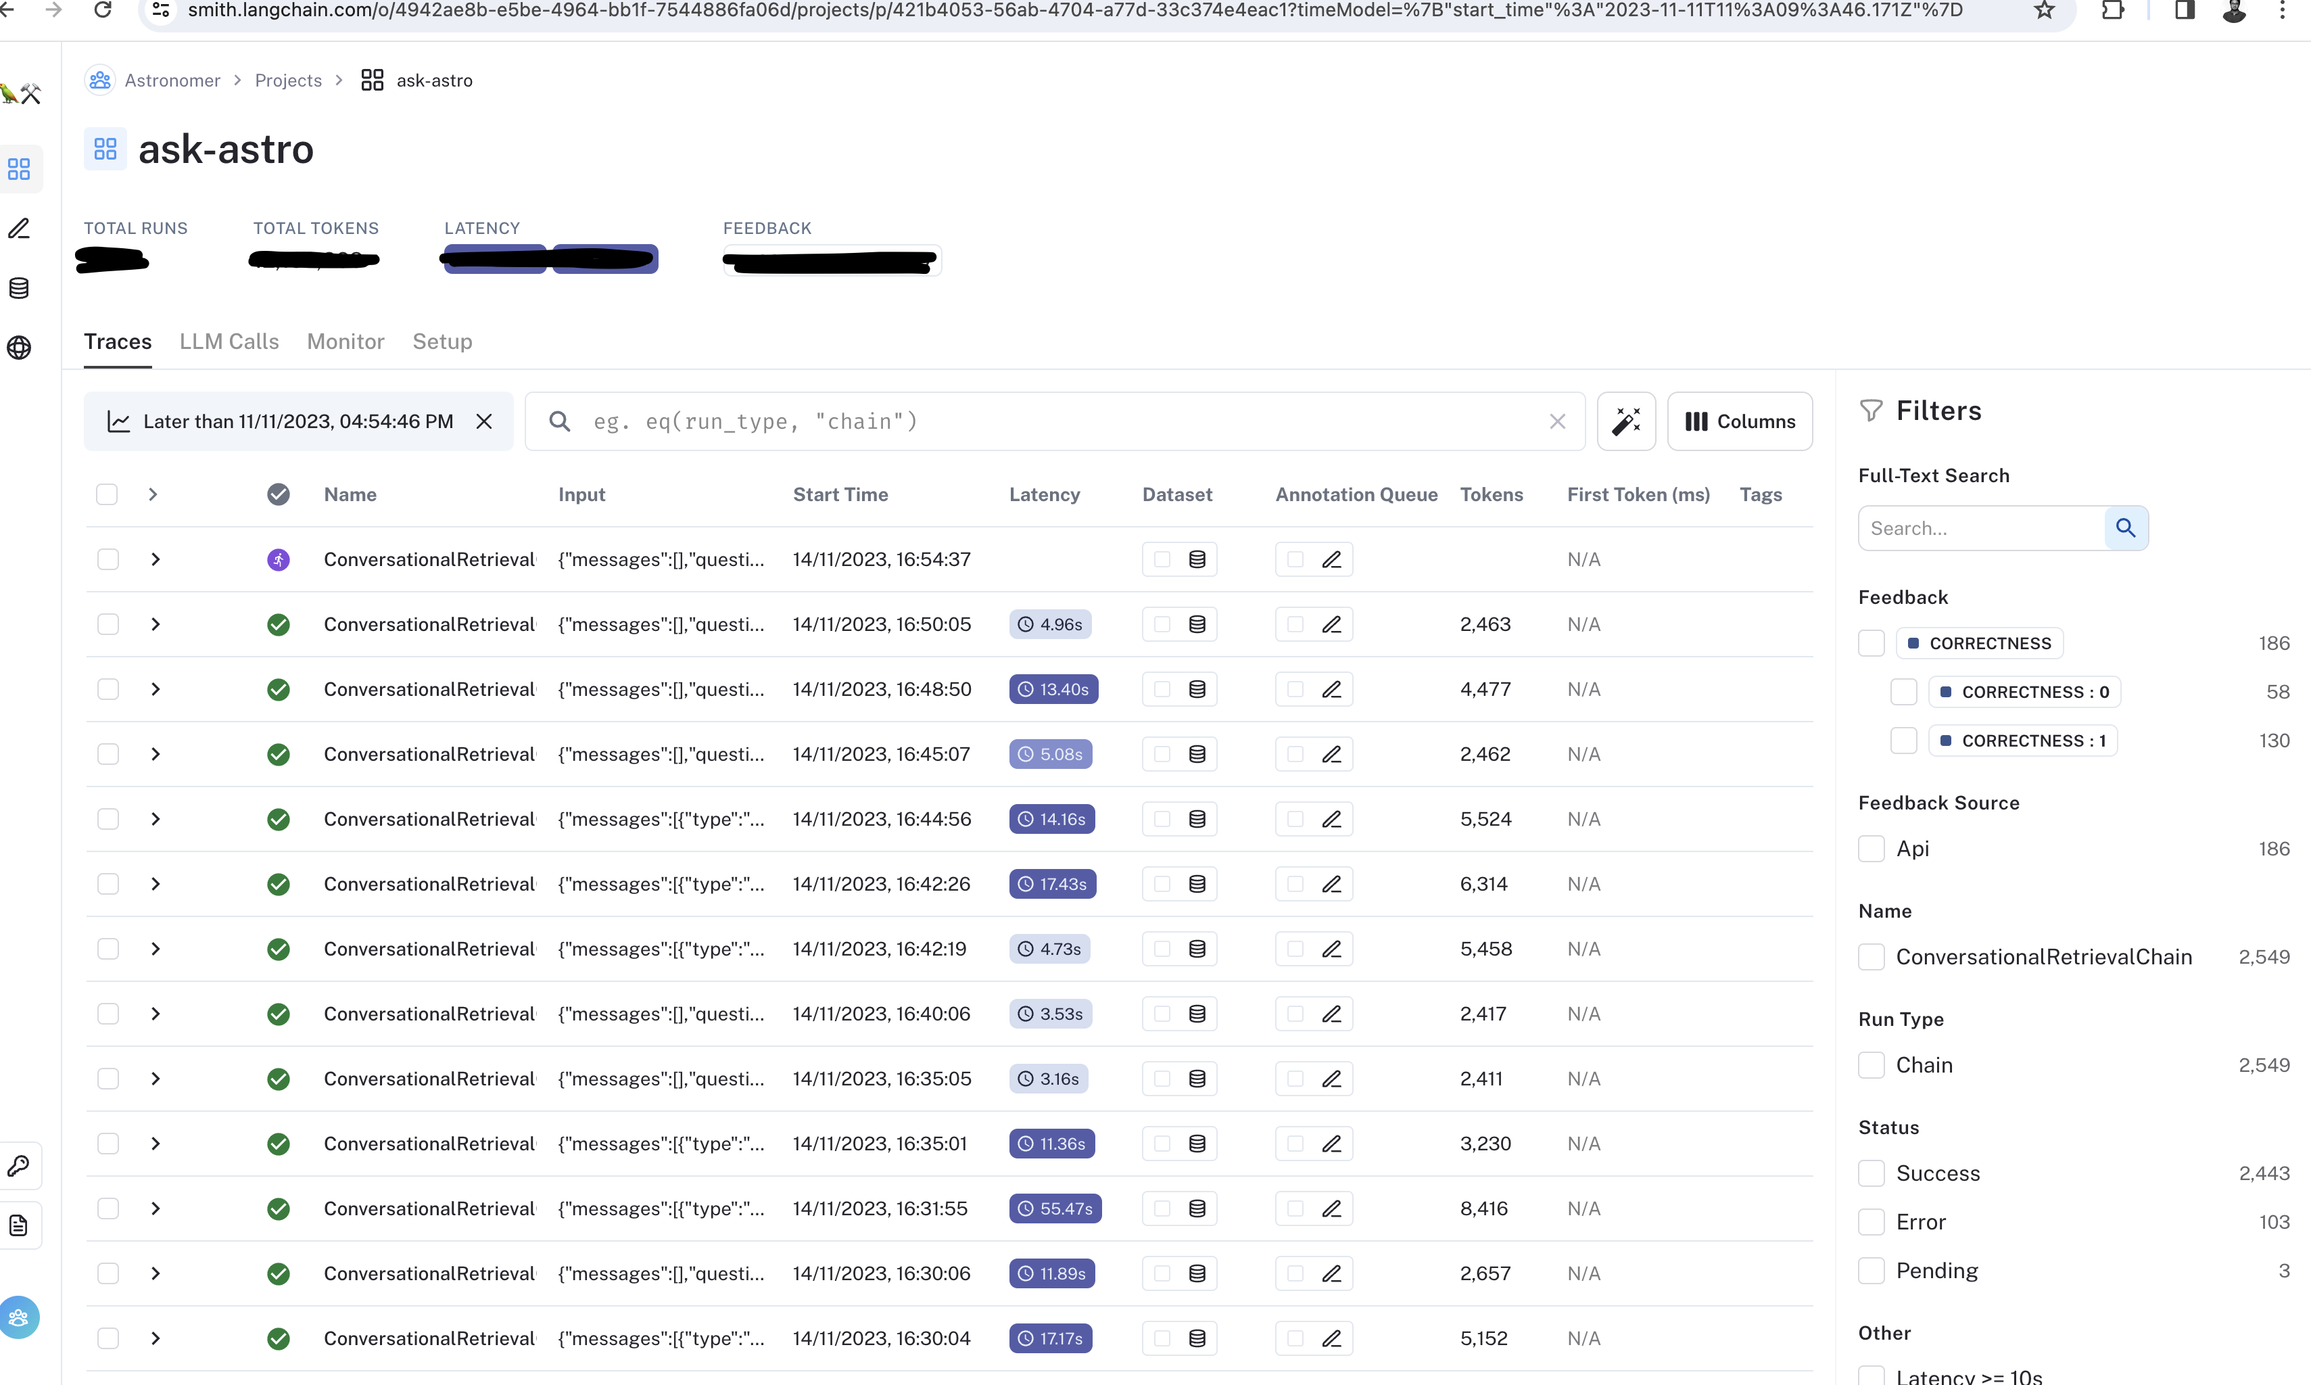Open the API keys icon in sidebar

coord(20,1167)
